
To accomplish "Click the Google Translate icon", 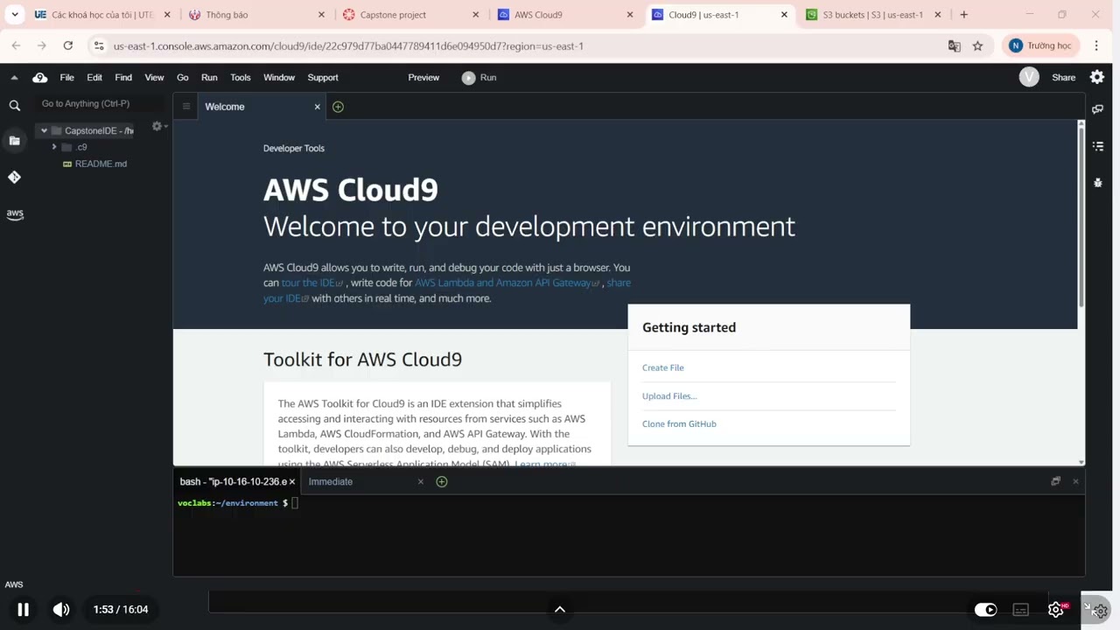I will 955,45.
